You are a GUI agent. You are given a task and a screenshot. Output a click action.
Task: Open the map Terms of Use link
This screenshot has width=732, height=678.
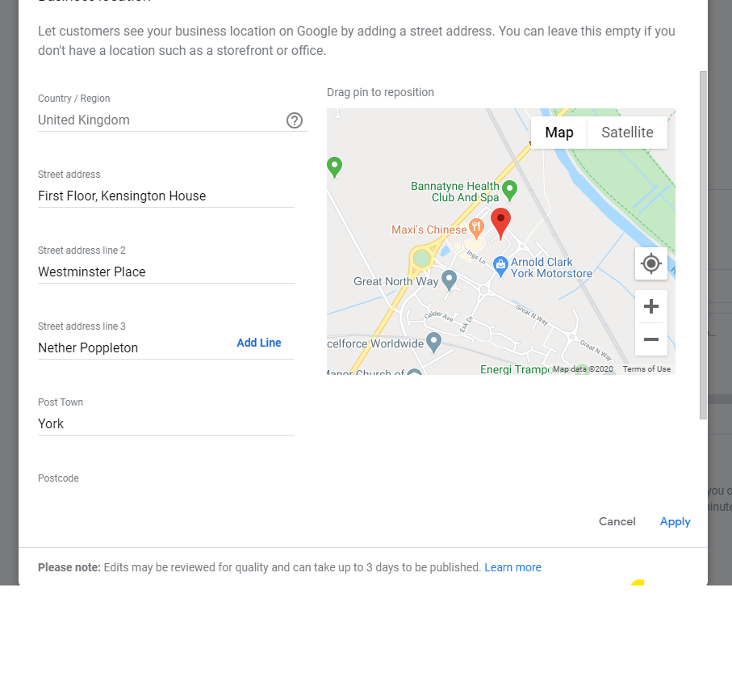coord(646,369)
